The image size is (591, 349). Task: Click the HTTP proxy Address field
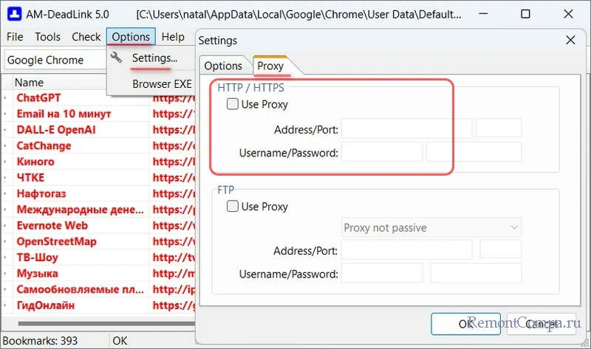(406, 129)
